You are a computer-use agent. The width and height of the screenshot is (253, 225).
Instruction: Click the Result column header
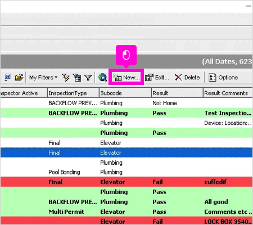(x=177, y=93)
